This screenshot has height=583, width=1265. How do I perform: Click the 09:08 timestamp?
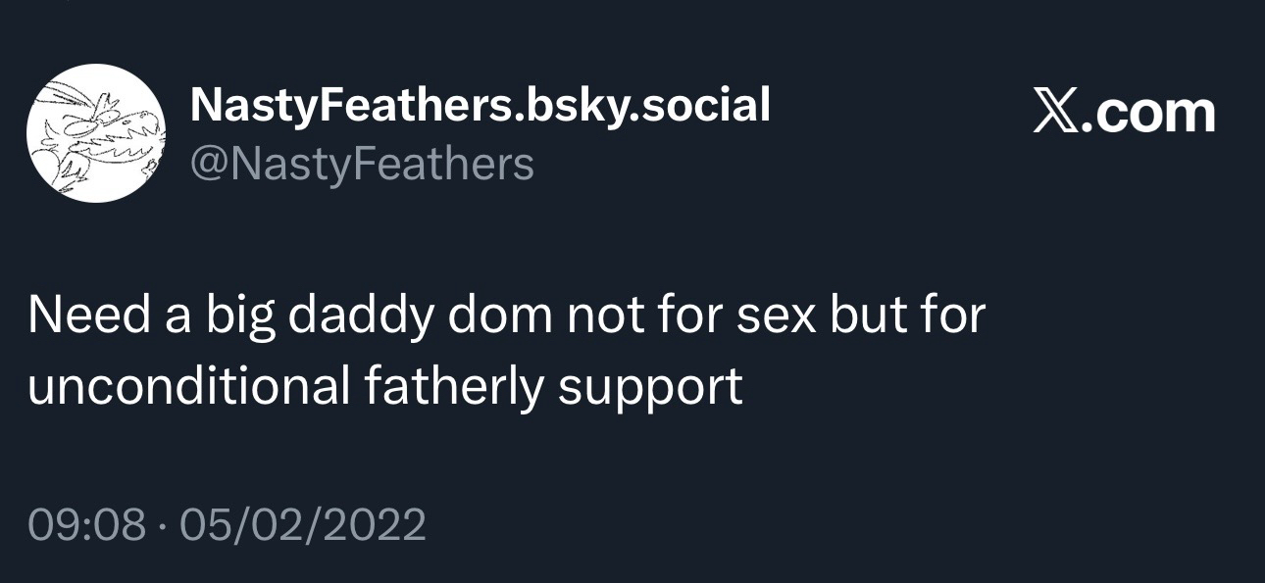coord(86,524)
